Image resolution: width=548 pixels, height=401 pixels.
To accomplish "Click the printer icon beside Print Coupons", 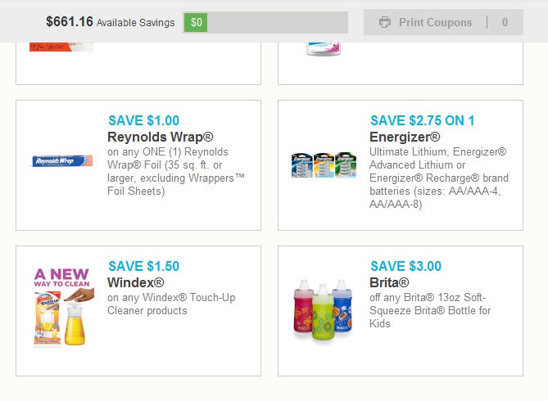I will pyautogui.click(x=385, y=22).
